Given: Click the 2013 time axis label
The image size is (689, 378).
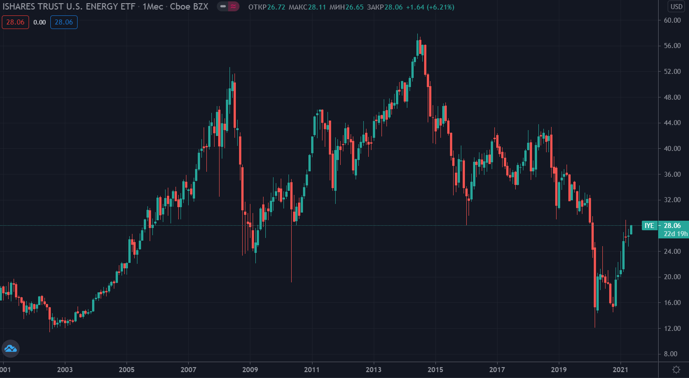Looking at the screenshot, I should [374, 370].
